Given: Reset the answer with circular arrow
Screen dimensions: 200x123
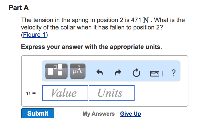Looking at the screenshot, I should (x=136, y=71).
